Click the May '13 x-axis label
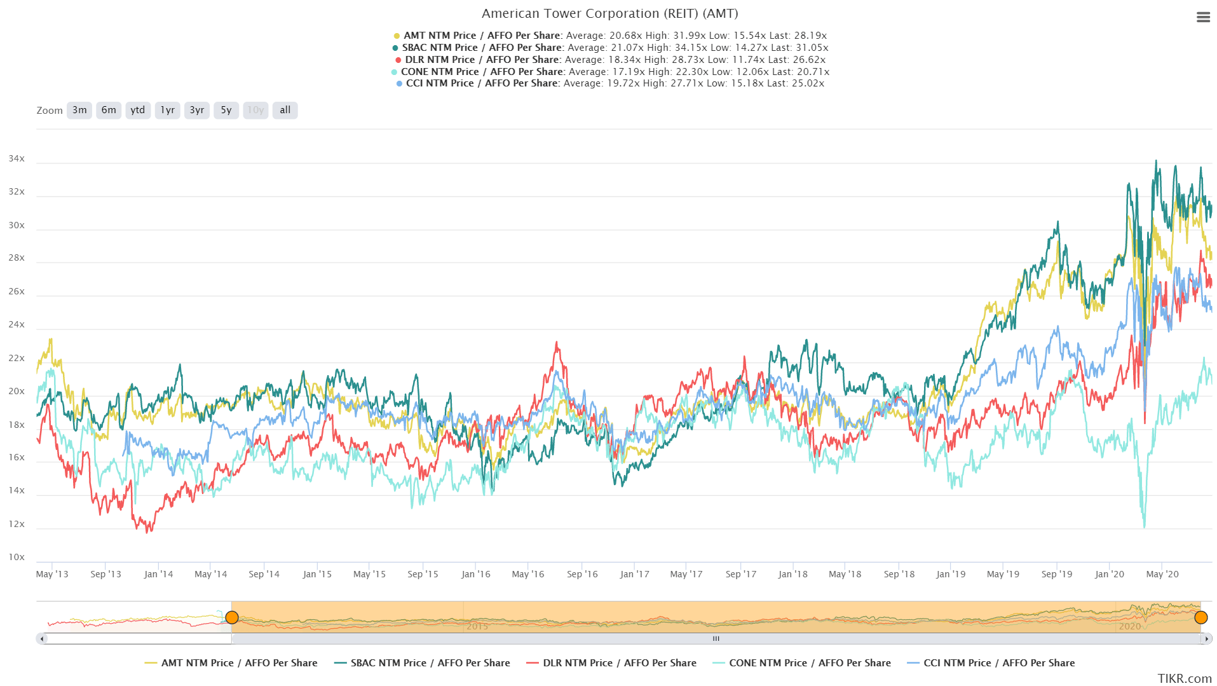This screenshot has height=686, width=1217. [52, 574]
